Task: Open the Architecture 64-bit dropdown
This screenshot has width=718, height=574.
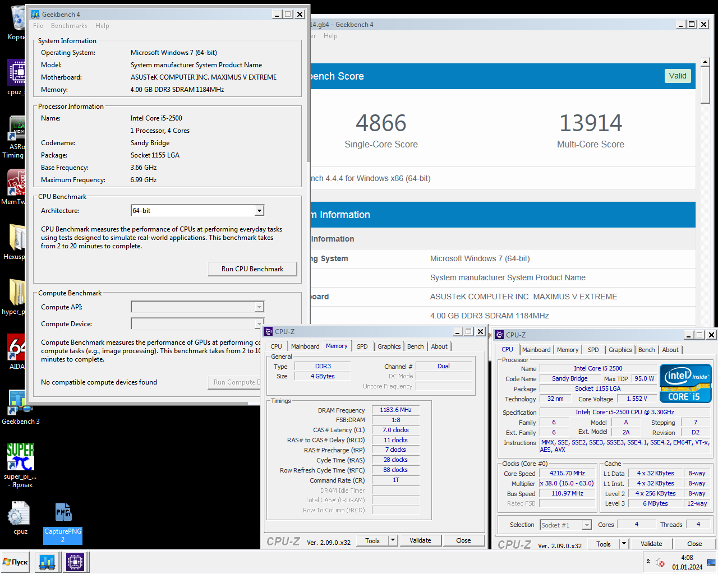Action: 259,211
